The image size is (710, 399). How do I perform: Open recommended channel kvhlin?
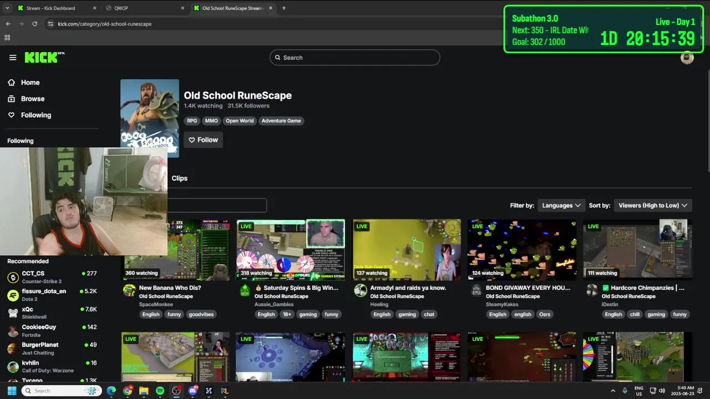tap(53, 366)
